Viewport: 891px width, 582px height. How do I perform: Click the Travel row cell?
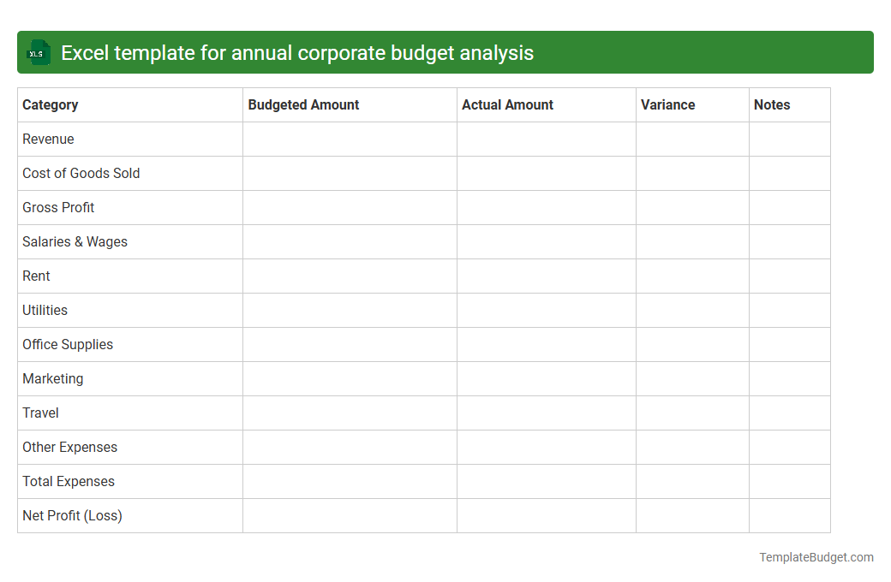point(40,413)
